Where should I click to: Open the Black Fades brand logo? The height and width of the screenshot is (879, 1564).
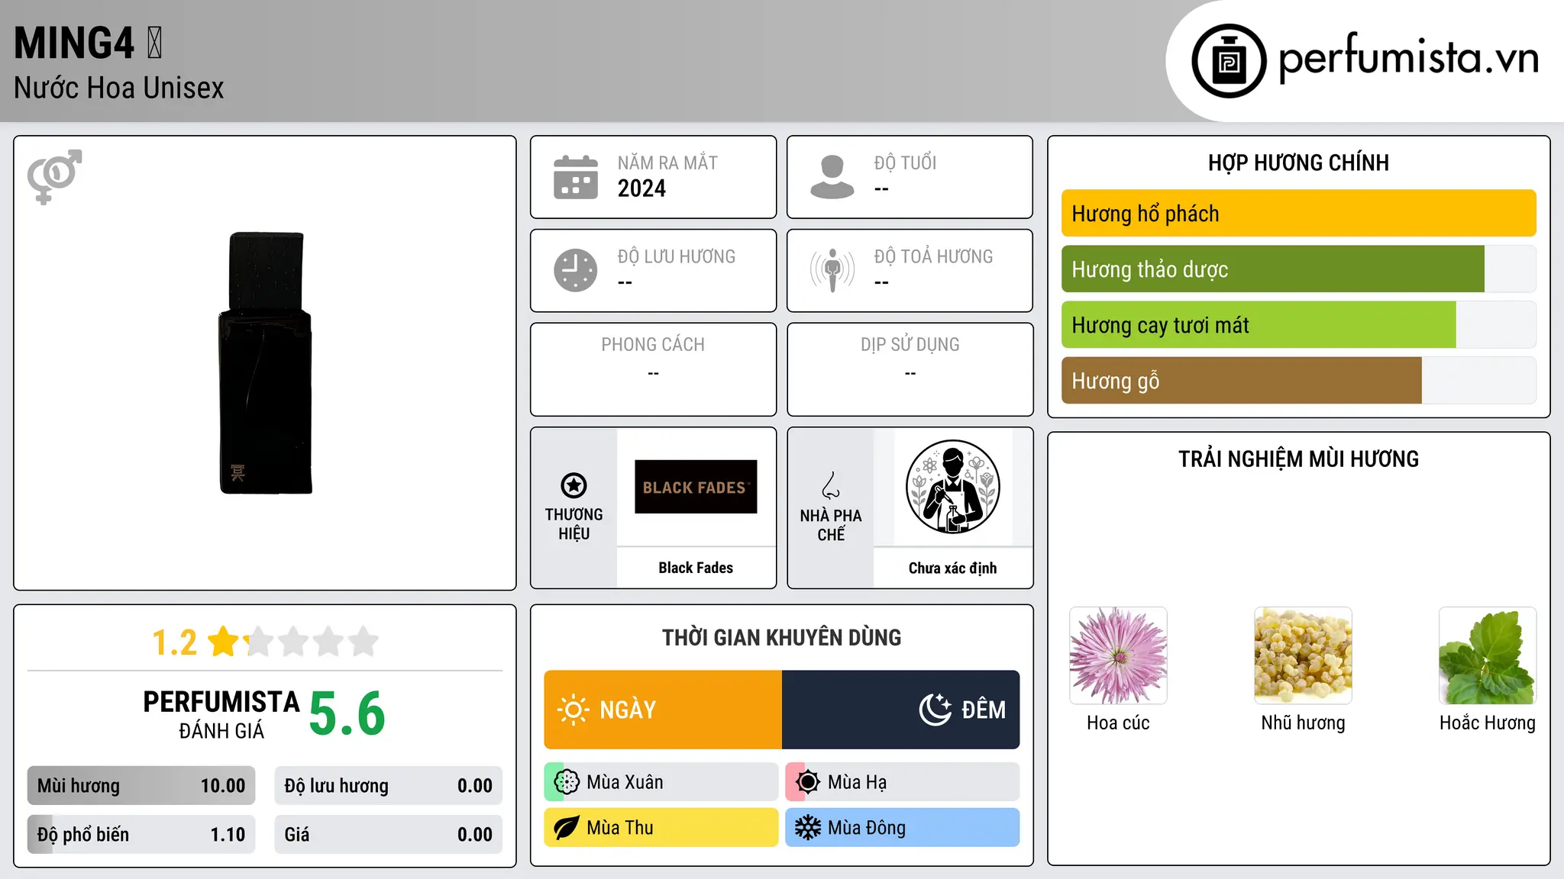pyautogui.click(x=696, y=487)
